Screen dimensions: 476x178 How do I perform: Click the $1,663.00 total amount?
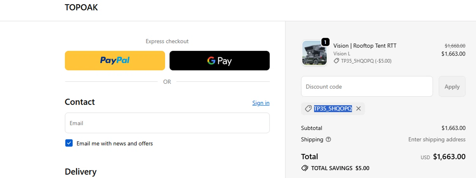pyautogui.click(x=449, y=157)
